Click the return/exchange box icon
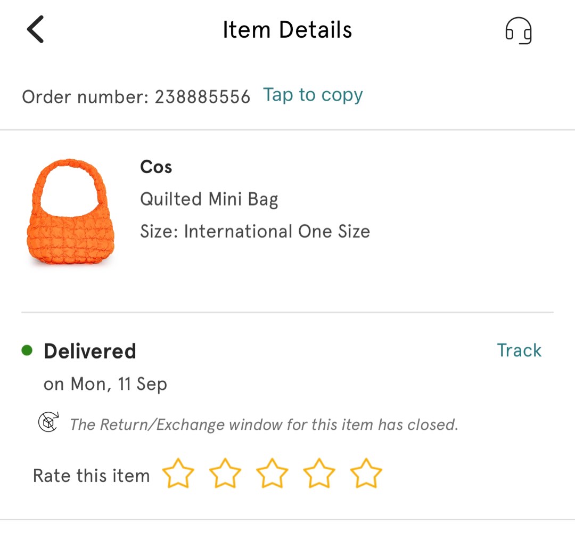Screen dimensions: 575x539 pos(48,422)
